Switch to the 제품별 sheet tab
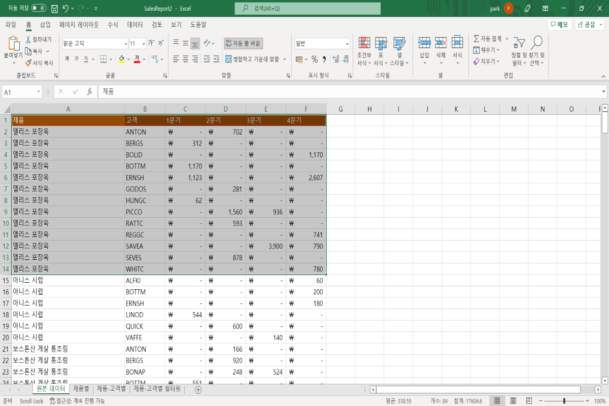 click(x=81, y=389)
